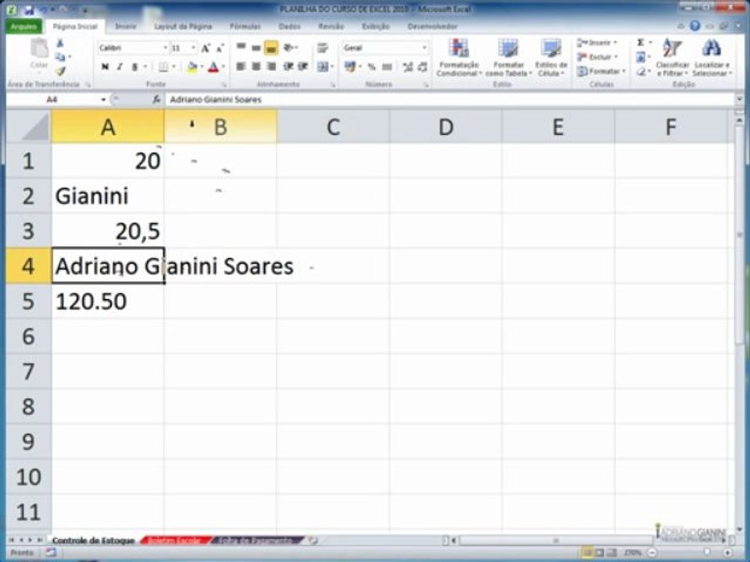Toggle align text right
The width and height of the screenshot is (750, 562).
[271, 66]
